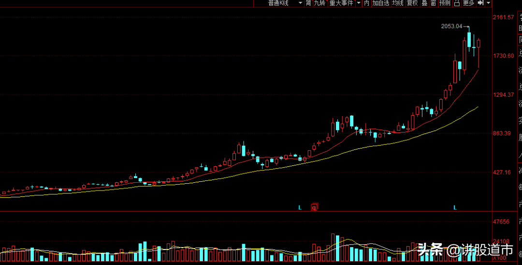Toggle the 九转 indicator
522x265 pixels.
pos(319,3)
